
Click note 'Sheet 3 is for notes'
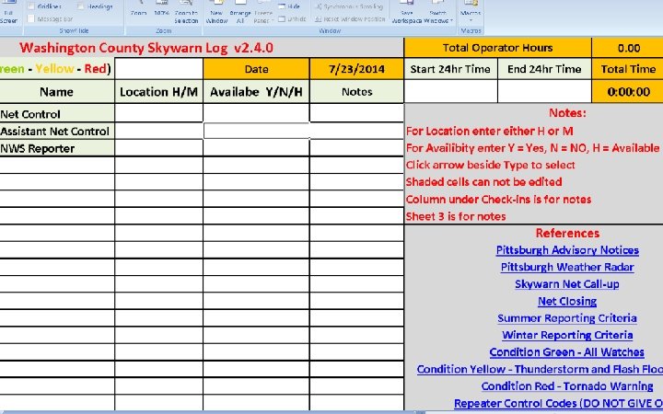tap(456, 216)
